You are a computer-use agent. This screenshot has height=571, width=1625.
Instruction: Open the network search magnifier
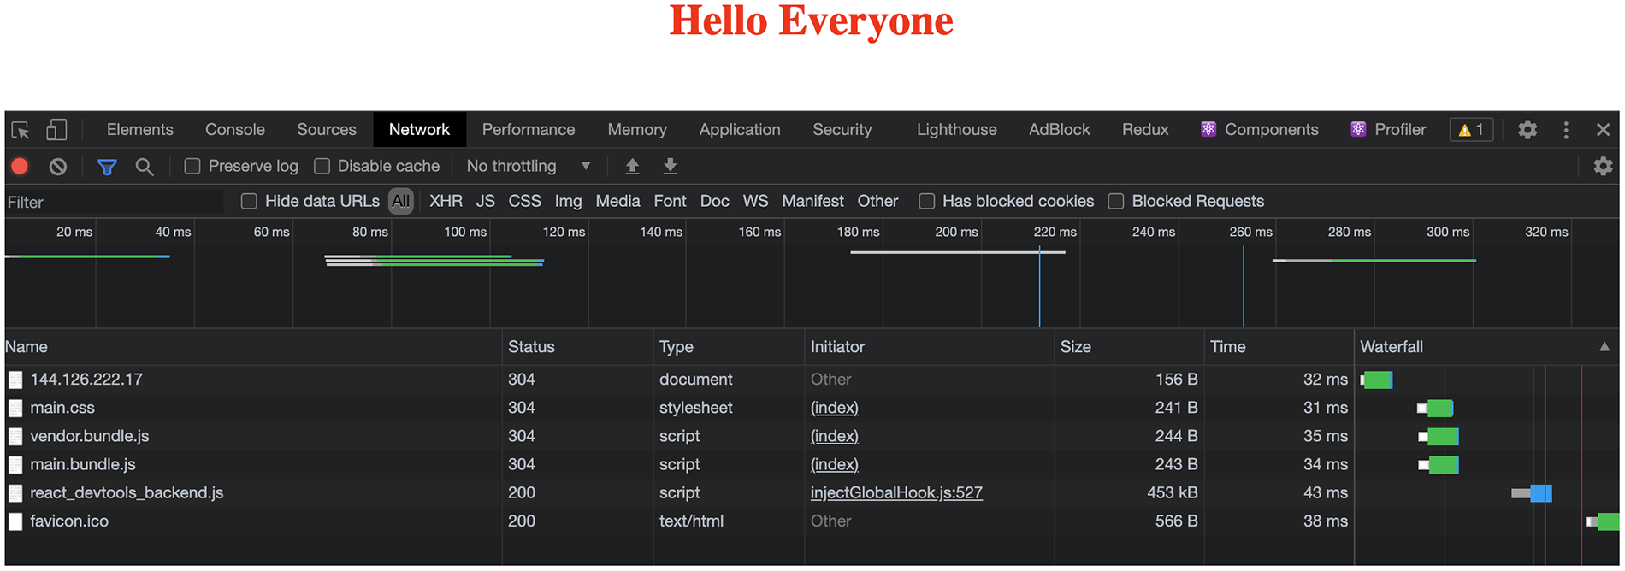click(x=145, y=167)
